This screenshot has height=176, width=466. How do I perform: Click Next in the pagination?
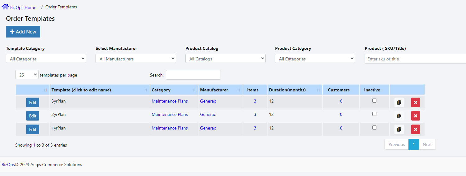point(427,144)
